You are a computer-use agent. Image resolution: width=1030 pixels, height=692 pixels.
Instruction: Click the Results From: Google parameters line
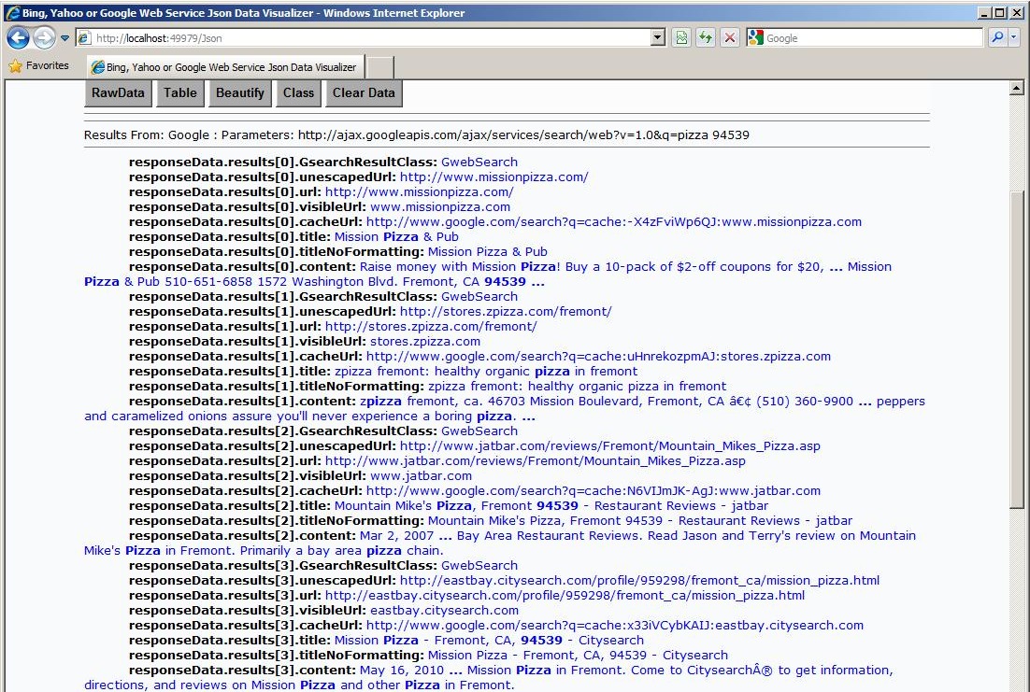(417, 135)
